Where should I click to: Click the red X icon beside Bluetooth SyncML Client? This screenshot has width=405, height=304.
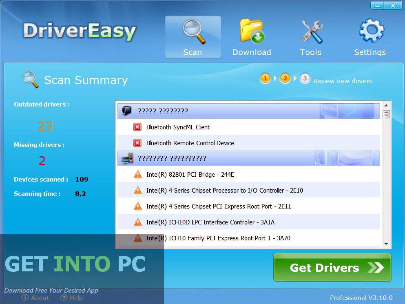[137, 127]
